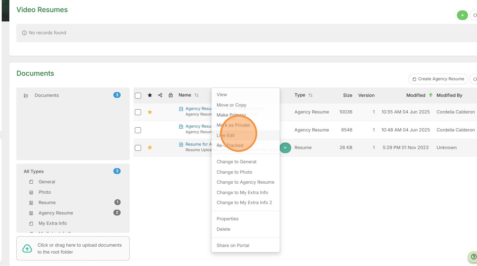
Task: Select Share on Portal
Action: point(245,245)
